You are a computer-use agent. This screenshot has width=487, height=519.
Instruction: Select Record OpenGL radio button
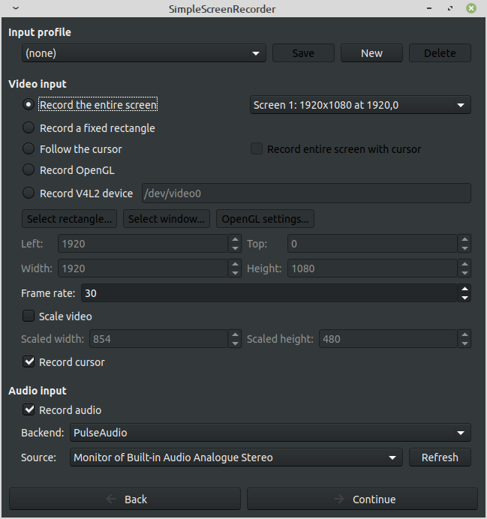pyautogui.click(x=29, y=169)
